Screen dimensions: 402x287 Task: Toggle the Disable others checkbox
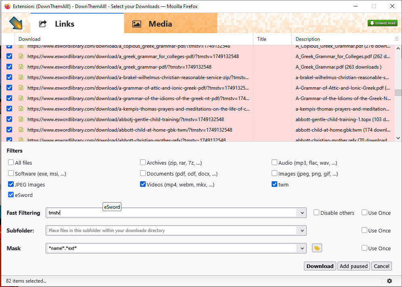(316, 212)
